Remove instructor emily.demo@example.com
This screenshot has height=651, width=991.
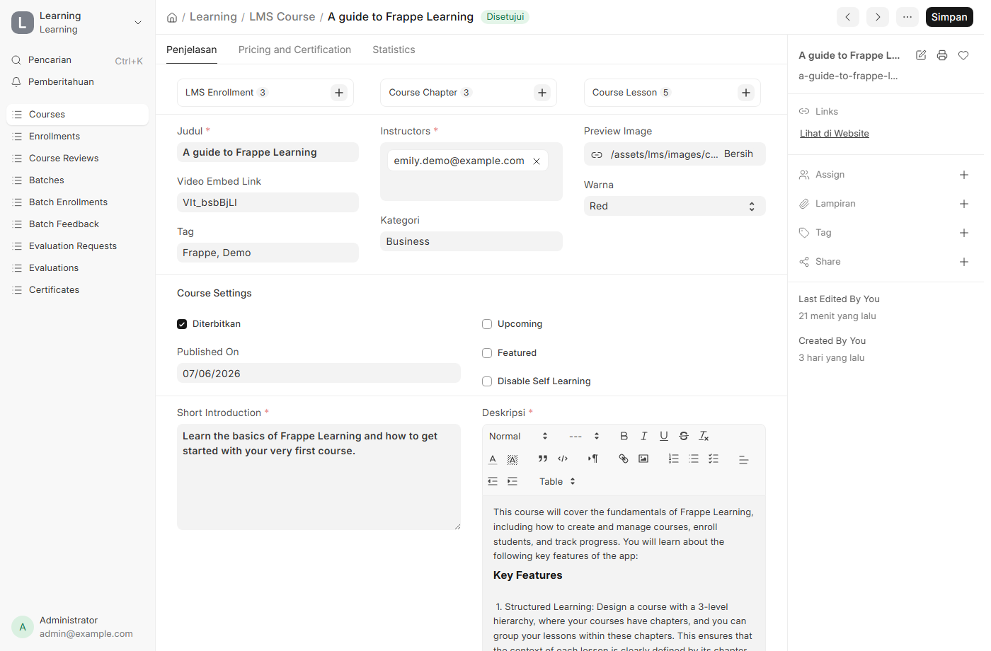click(x=537, y=161)
